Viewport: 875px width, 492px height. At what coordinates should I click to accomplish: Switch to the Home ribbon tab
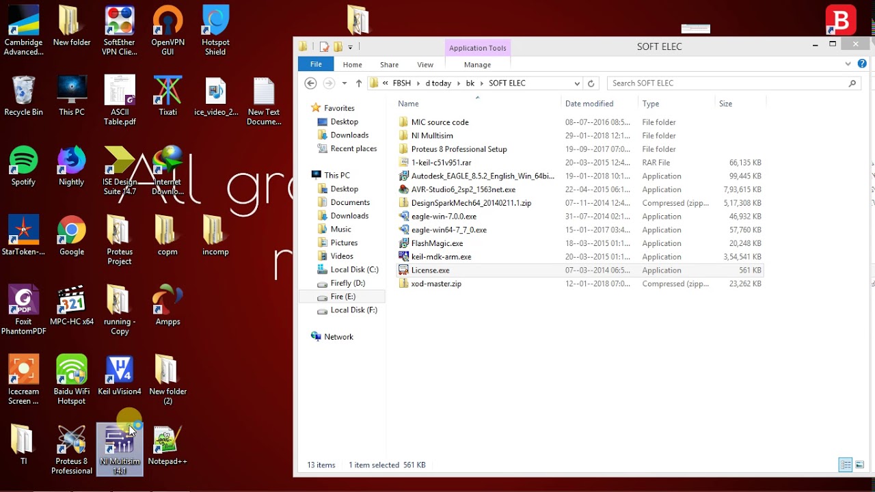tap(353, 64)
